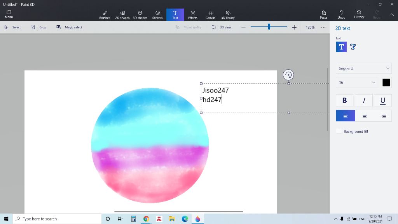Open the notification center icon
This screenshot has height=224, width=398.
(x=389, y=219)
